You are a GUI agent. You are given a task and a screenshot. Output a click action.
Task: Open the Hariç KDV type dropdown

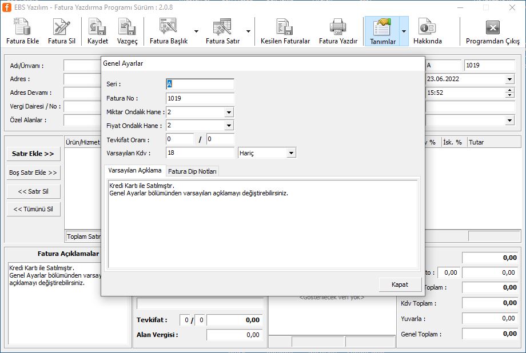coord(291,153)
